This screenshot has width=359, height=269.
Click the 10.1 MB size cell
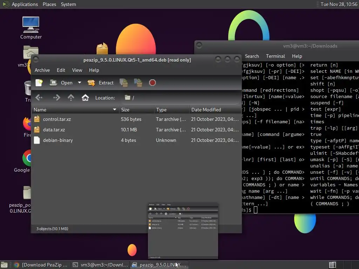[129, 130]
